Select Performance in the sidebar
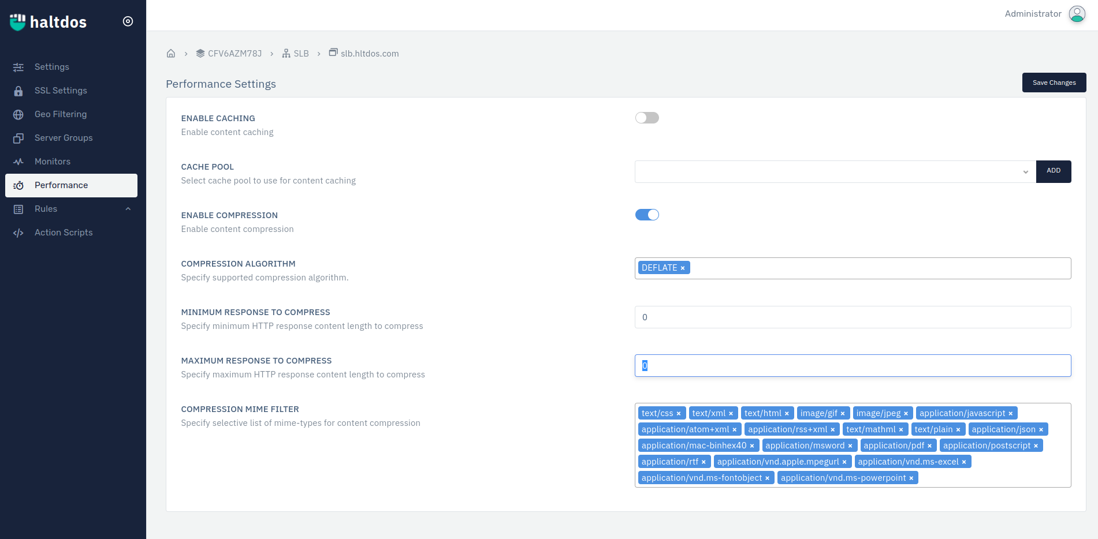 (61, 185)
